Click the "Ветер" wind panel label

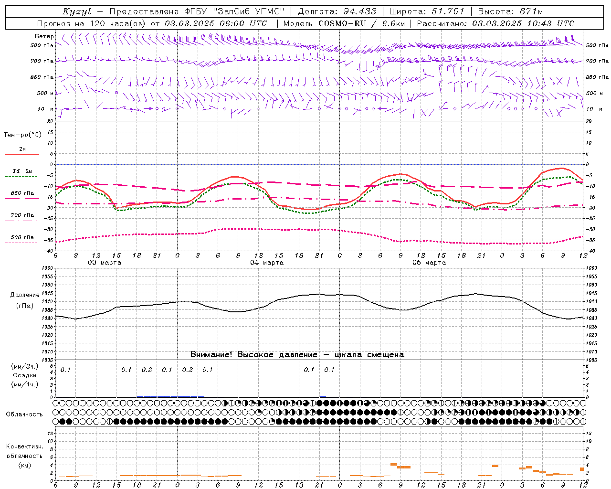click(44, 36)
